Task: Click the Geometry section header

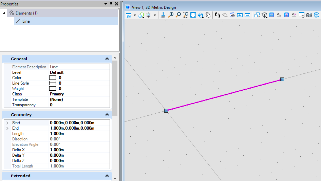Action: click(57, 115)
